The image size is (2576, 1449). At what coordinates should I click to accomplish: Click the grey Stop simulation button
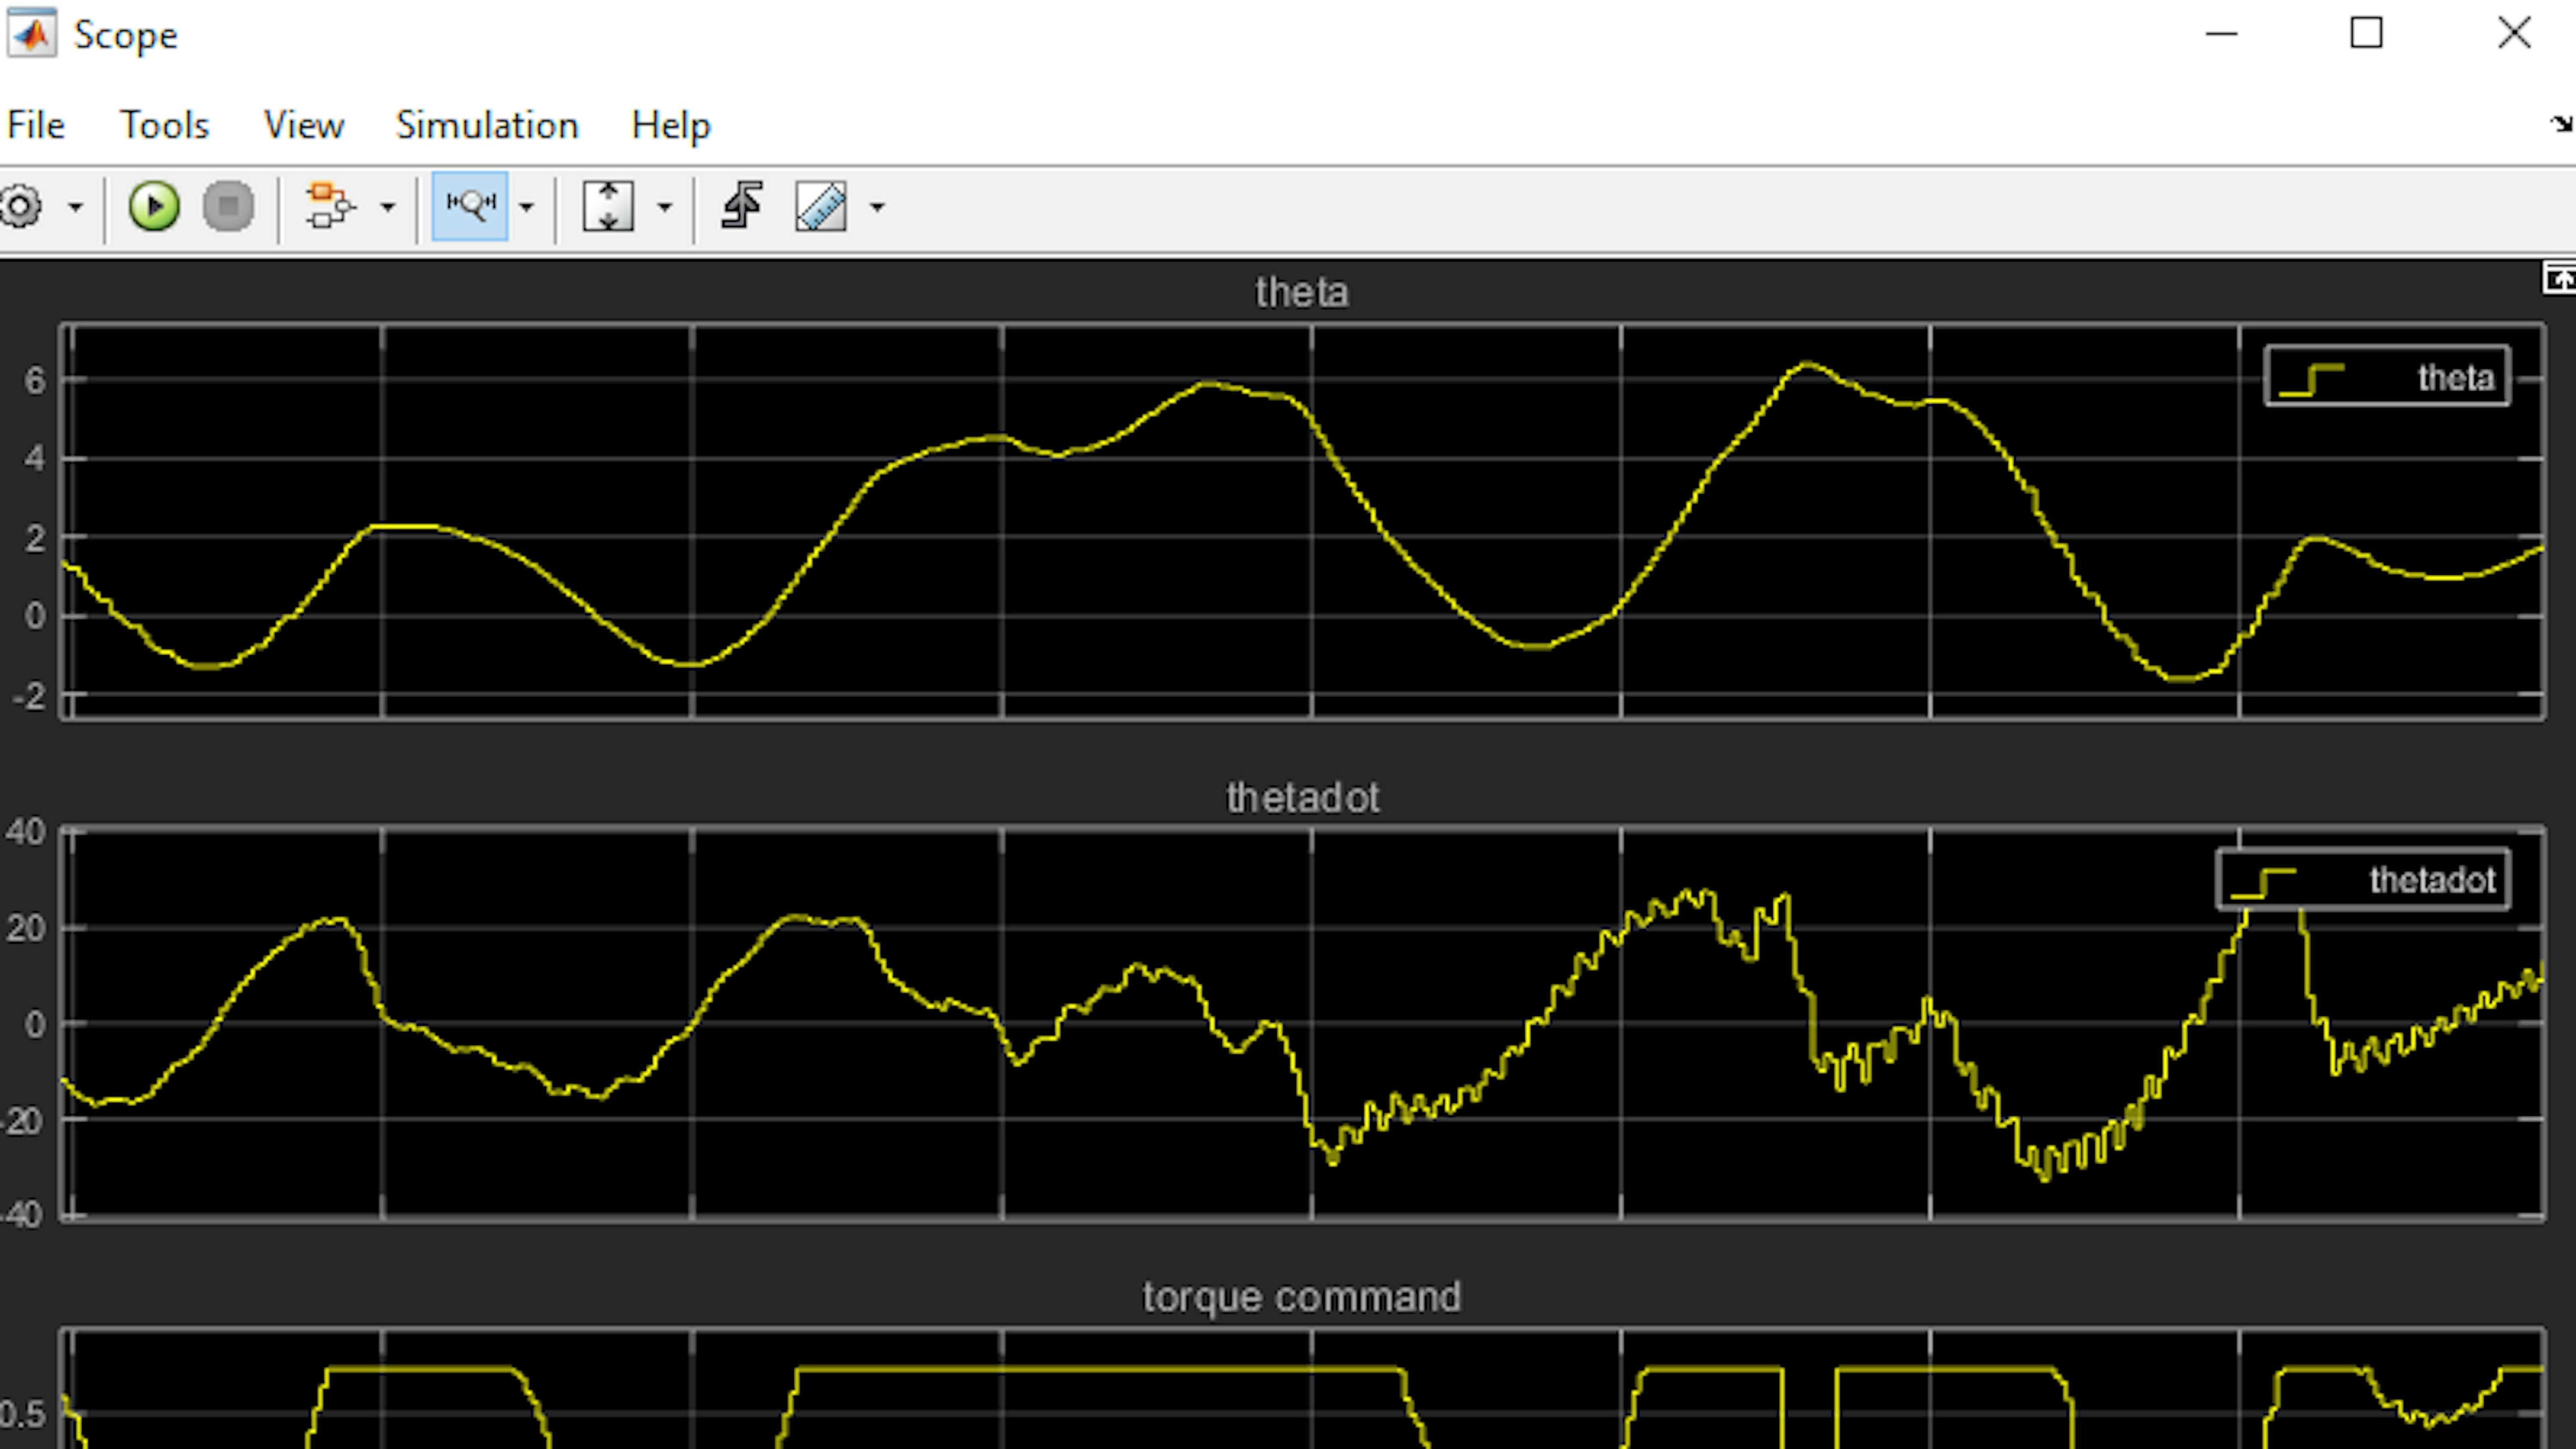pos(228,207)
